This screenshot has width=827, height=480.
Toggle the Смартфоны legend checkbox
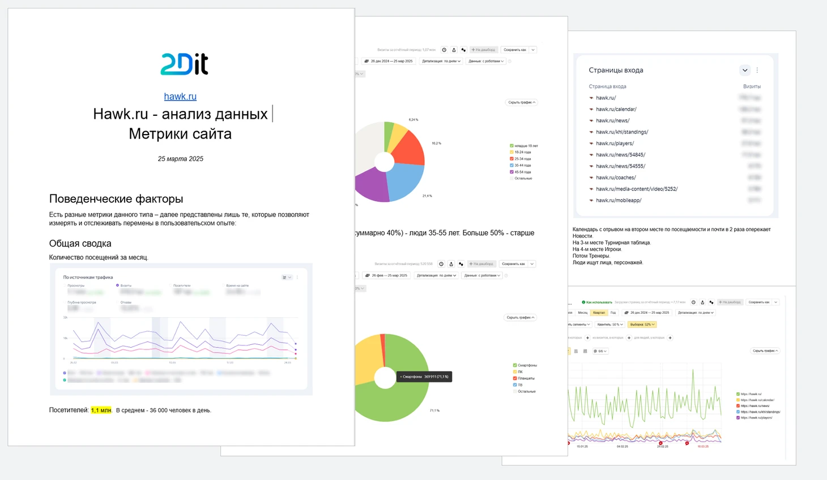(515, 365)
